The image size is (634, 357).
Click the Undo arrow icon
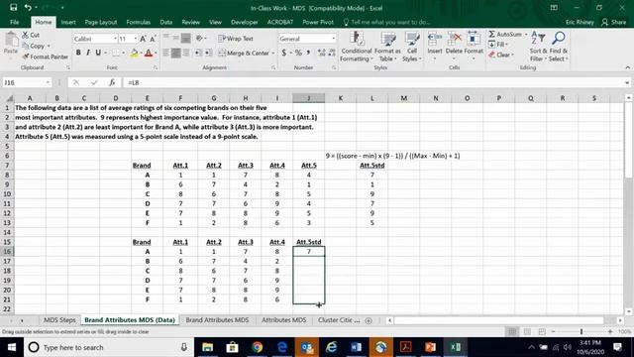point(28,7)
